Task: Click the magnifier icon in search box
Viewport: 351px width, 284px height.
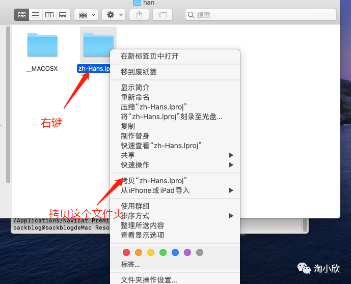Action: pos(191,15)
